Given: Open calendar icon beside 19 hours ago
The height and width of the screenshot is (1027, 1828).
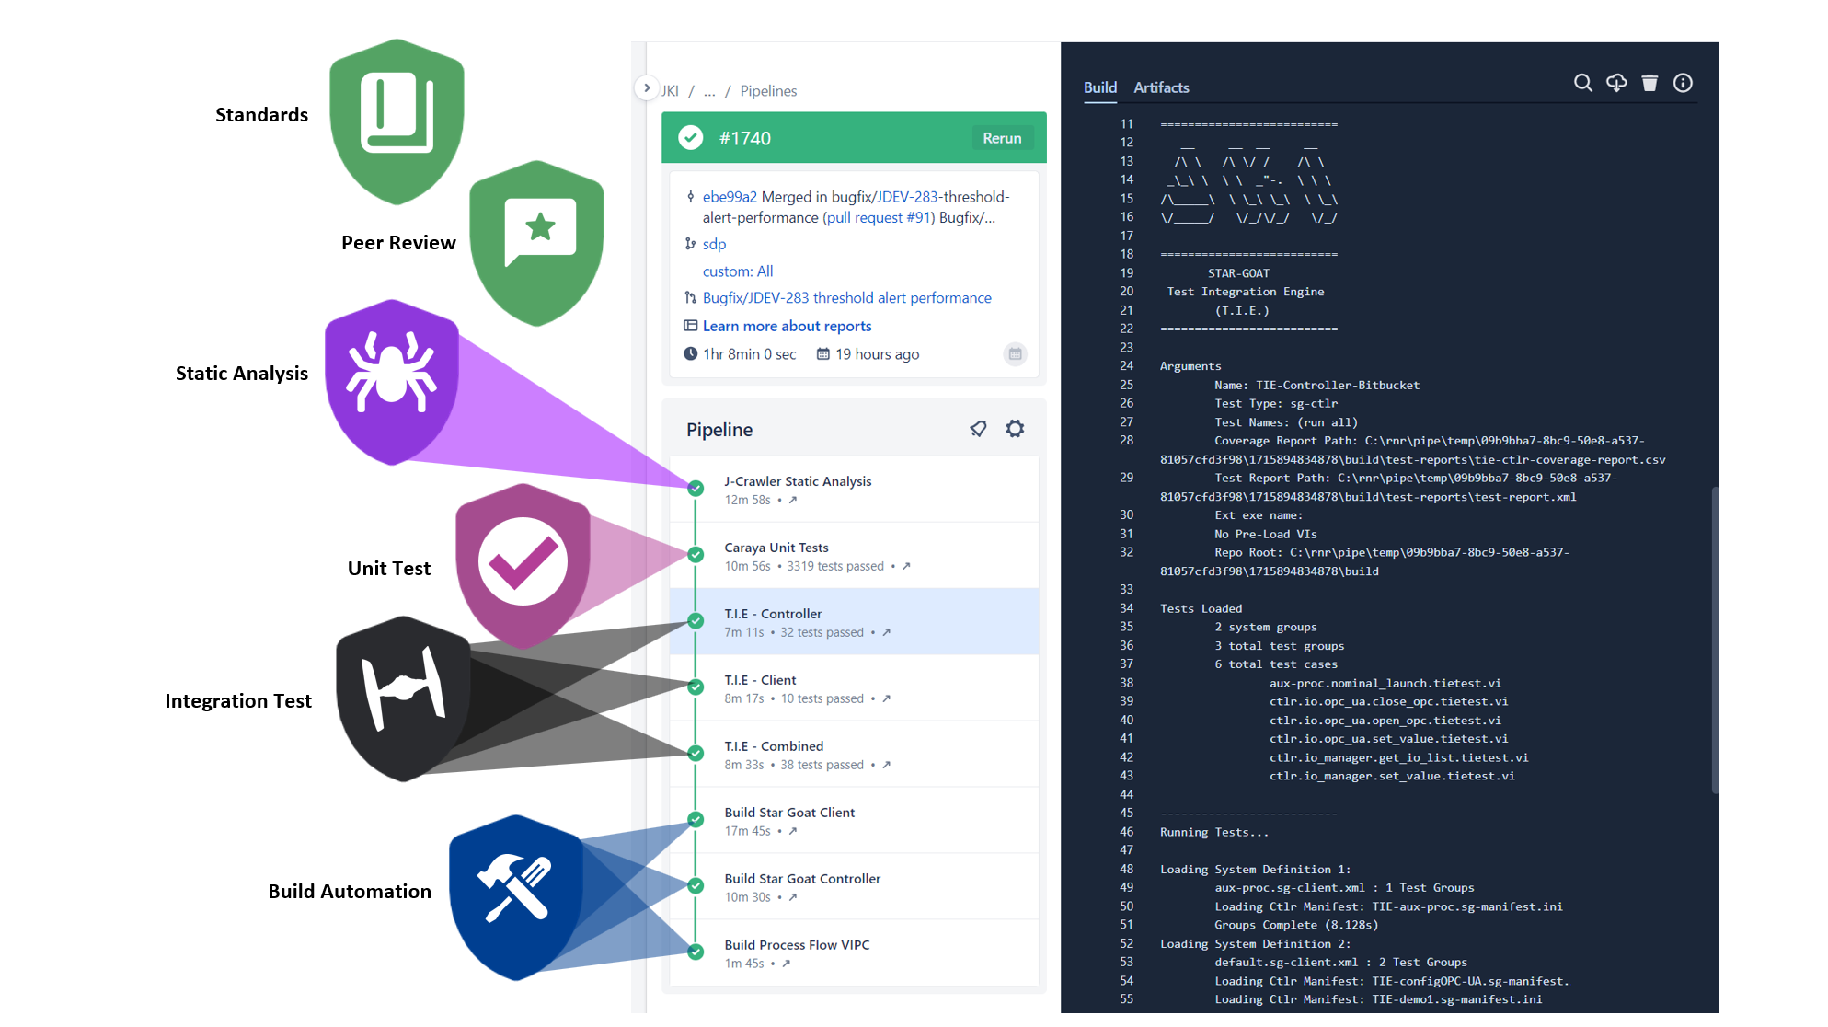Looking at the screenshot, I should pos(1016,354).
